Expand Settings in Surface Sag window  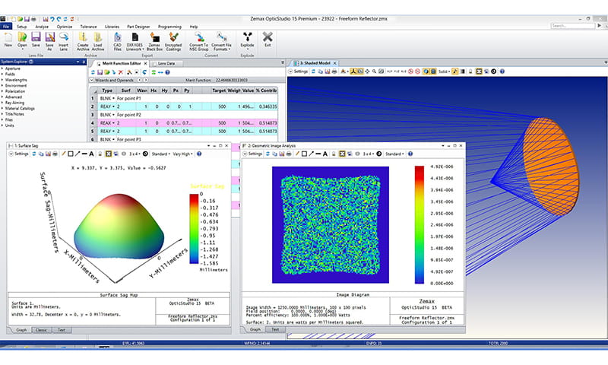(18, 154)
